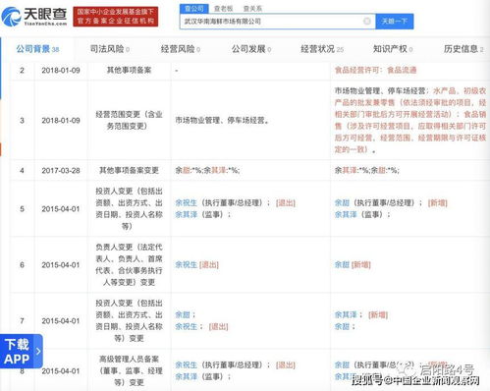Open 历史信息 section tab

point(463,49)
